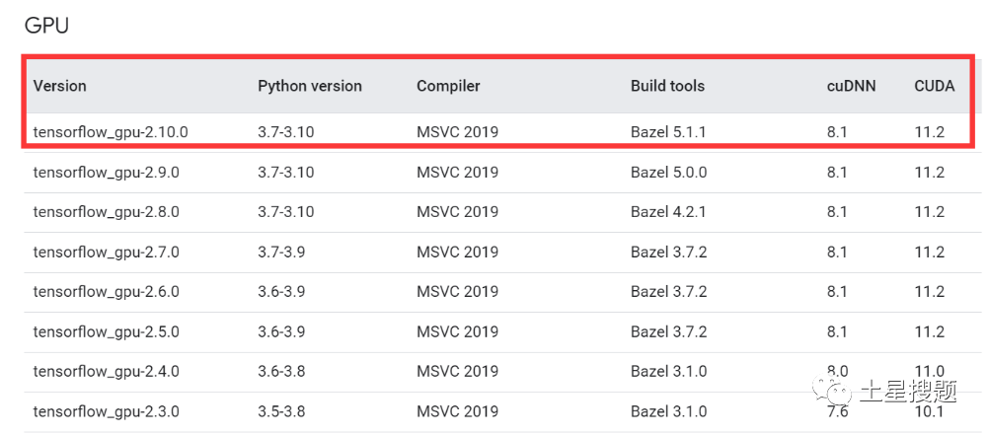Select the tensorflow_gpu-2.7.0 version cell
989x435 pixels.
(106, 253)
